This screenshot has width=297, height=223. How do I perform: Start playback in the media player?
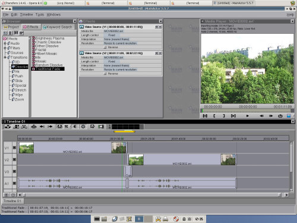coord(247,116)
